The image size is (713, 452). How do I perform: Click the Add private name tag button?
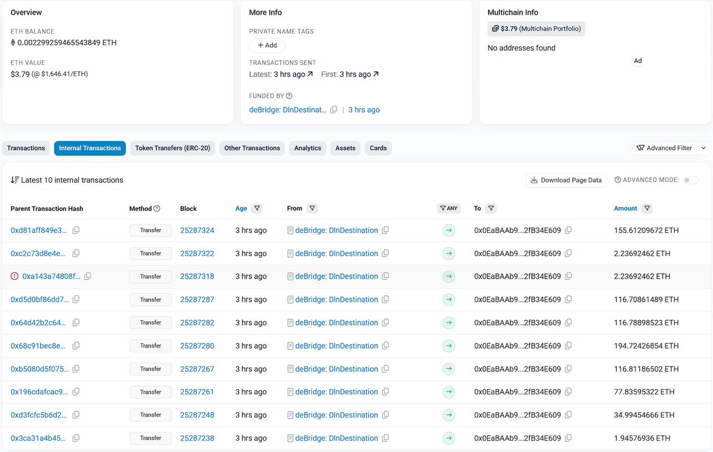click(x=267, y=45)
